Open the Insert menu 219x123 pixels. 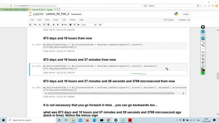pos(56,20)
